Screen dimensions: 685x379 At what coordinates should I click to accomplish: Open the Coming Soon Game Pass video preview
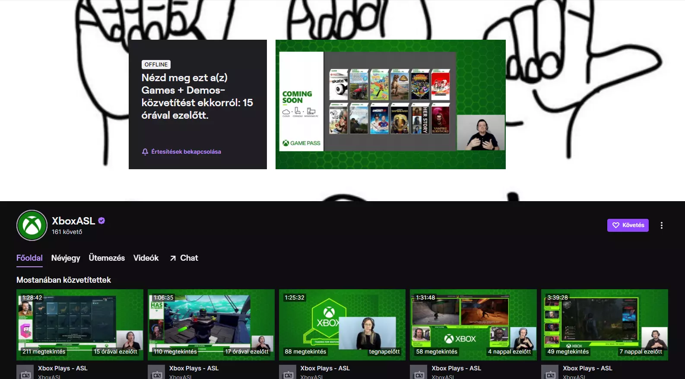(x=390, y=104)
